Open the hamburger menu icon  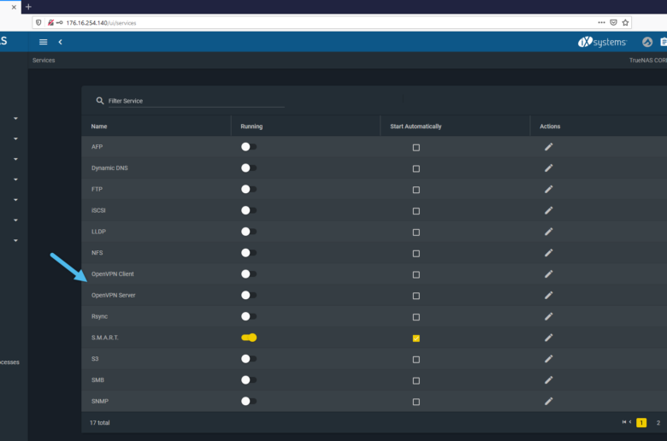pos(43,42)
